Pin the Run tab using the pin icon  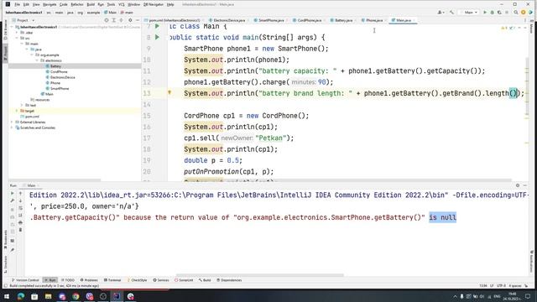[13, 250]
